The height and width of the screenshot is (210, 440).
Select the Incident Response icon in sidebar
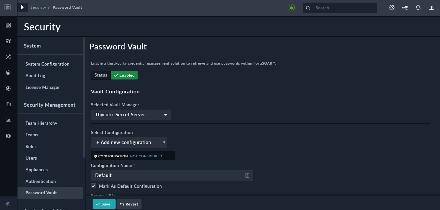pyautogui.click(x=8, y=41)
